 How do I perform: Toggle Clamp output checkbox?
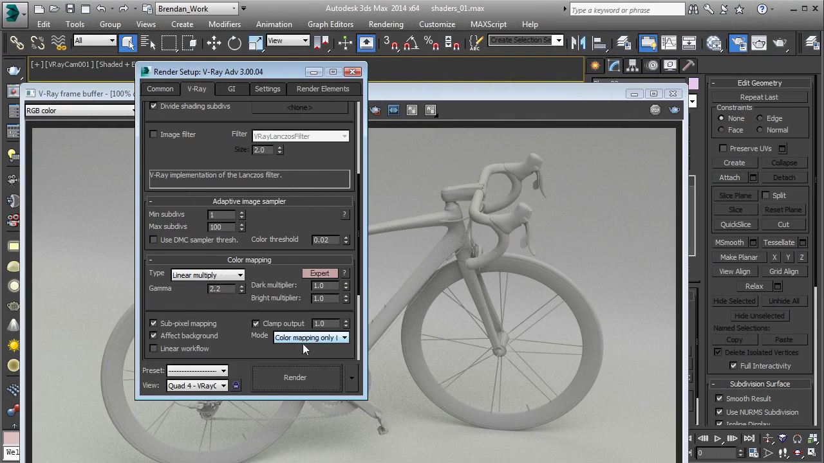point(256,323)
